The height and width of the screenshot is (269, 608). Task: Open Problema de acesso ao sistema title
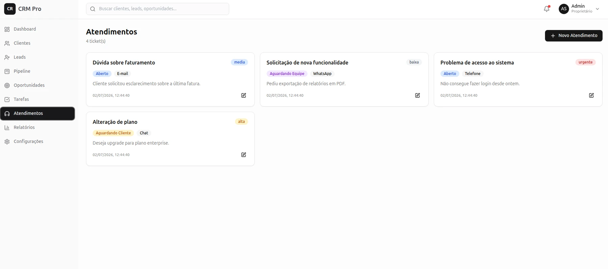pos(477,63)
